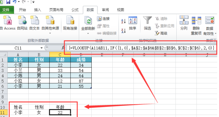Sort descending with the Z-A icon
This screenshot has width=219, height=117.
[x=124, y=31]
